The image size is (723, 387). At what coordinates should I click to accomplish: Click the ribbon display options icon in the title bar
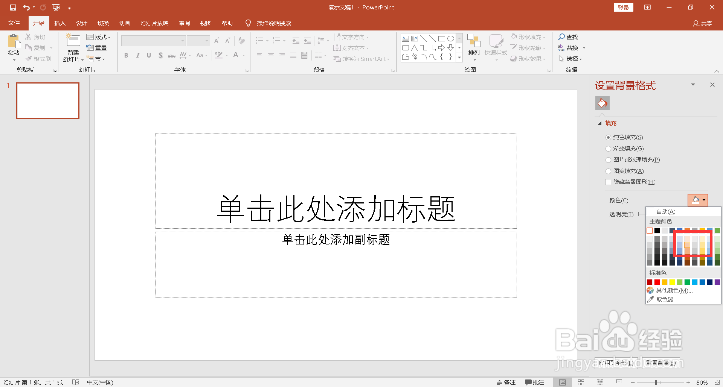648,8
